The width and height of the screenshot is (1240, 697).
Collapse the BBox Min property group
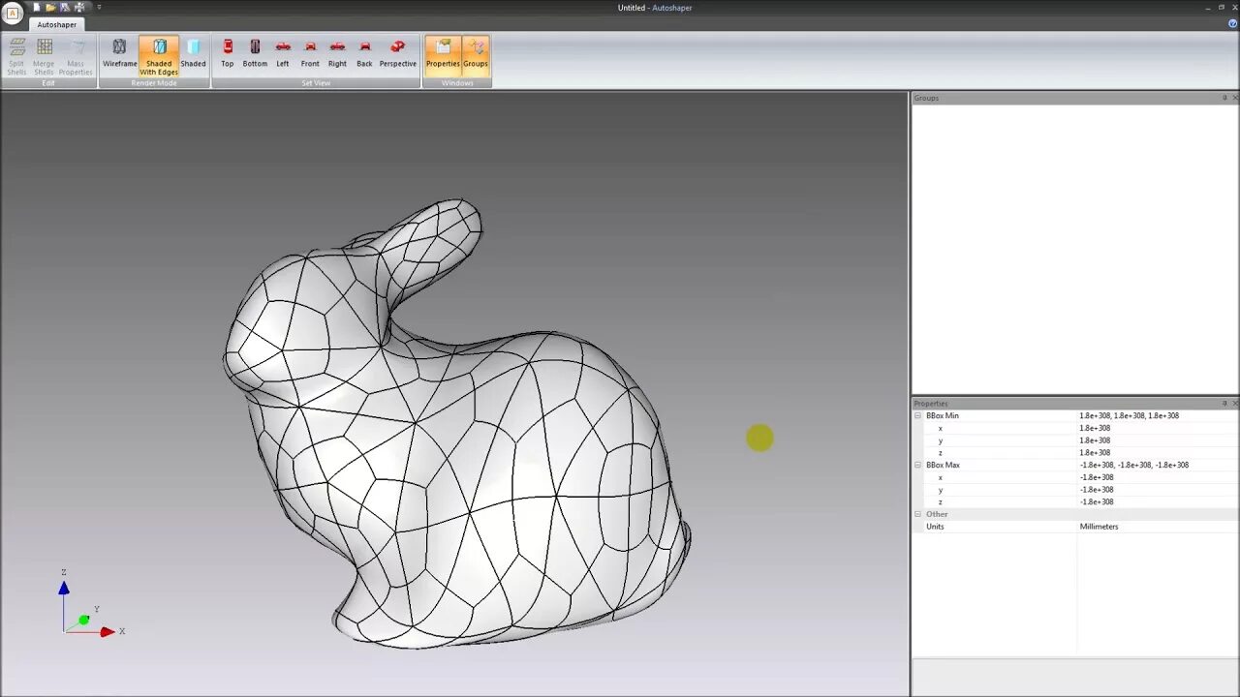[x=917, y=415]
